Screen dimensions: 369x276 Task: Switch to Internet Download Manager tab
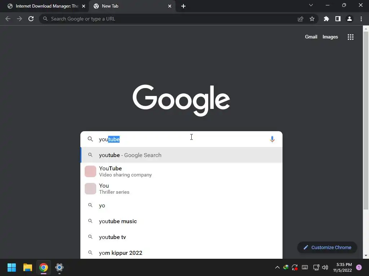coord(44,6)
